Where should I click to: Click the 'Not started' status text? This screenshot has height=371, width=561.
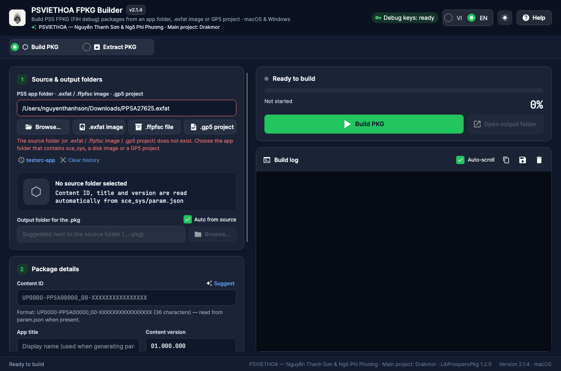tap(278, 101)
